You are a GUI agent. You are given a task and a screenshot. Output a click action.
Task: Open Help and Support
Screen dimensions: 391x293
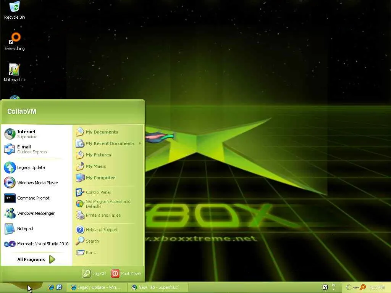[x=109, y=229]
